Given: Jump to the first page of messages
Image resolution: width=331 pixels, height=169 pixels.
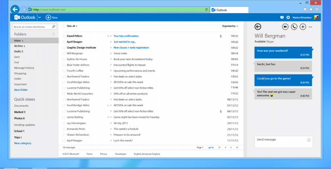Looking at the screenshot, I should [219, 148].
